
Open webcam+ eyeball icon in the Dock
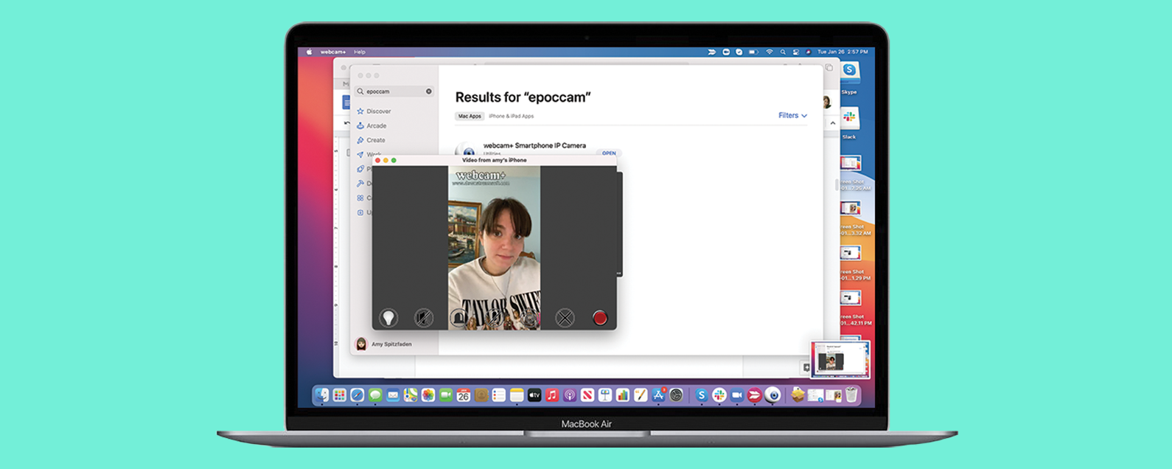pyautogui.click(x=772, y=395)
